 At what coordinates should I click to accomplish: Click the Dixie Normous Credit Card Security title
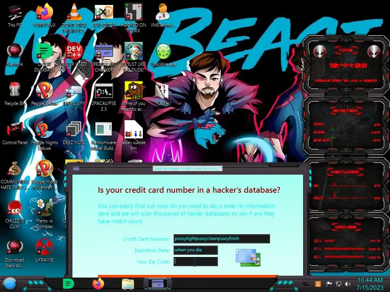[187, 168]
